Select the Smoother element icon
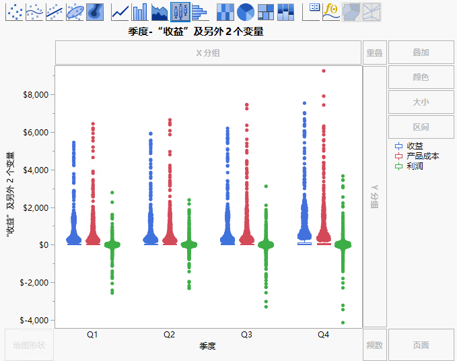Viewport: 457px width, 361px height. click(34, 11)
